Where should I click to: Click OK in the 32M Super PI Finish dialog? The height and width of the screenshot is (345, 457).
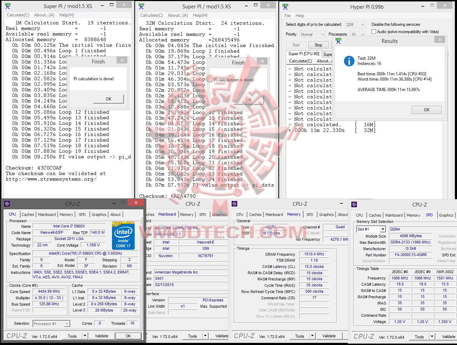(x=249, y=100)
